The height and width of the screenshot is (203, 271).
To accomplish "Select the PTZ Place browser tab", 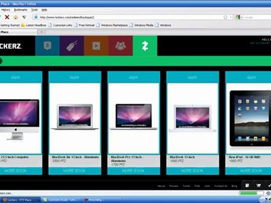I will pos(19,32).
